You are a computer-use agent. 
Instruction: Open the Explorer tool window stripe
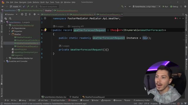click(1, 18)
